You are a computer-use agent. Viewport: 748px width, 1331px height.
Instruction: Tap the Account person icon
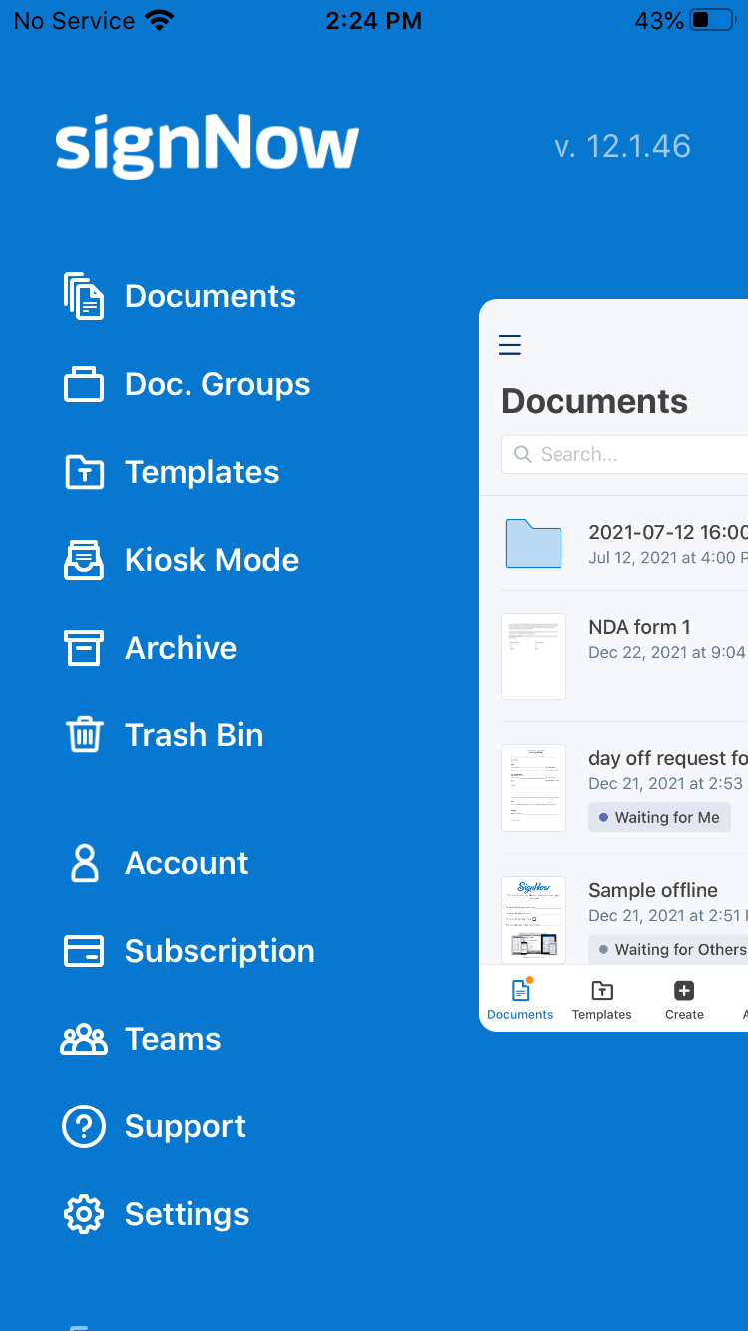(84, 863)
